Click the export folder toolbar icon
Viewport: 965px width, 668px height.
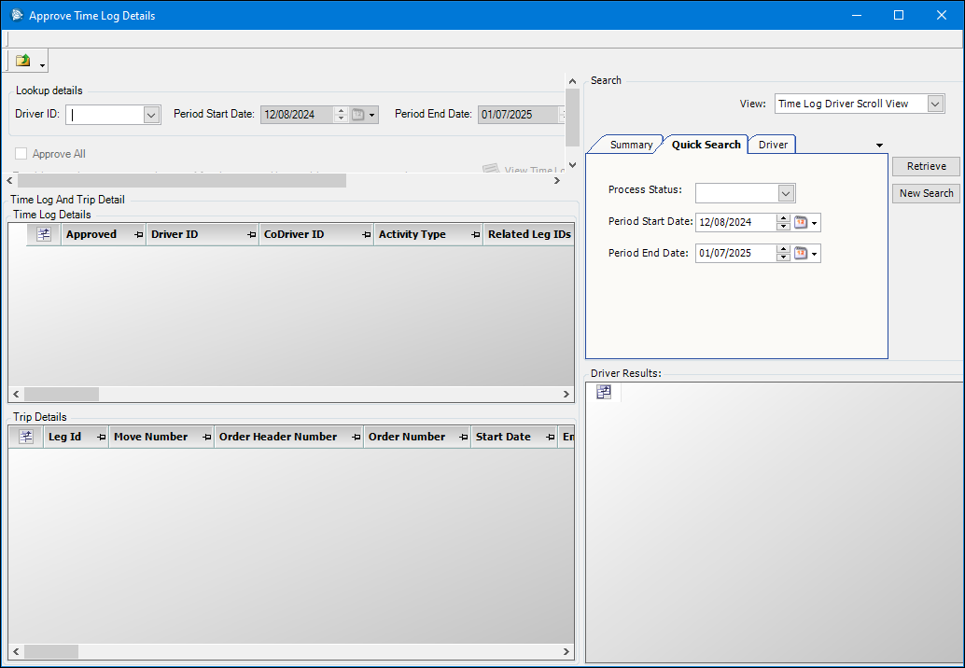22,61
